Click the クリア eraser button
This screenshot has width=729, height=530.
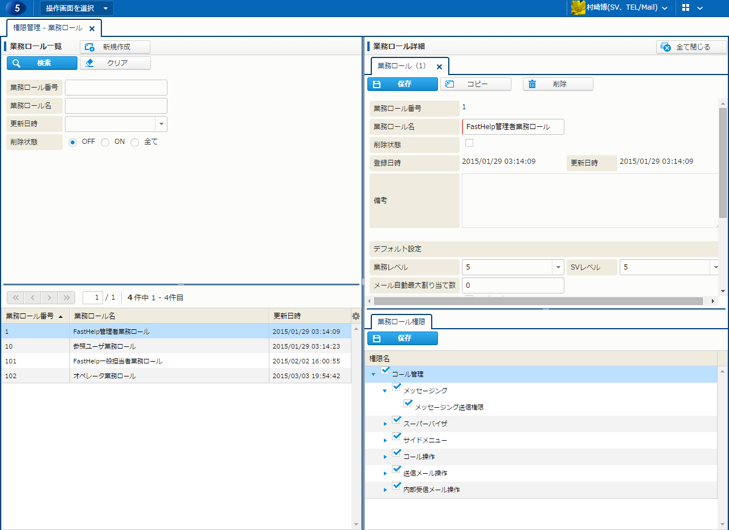[x=115, y=63]
